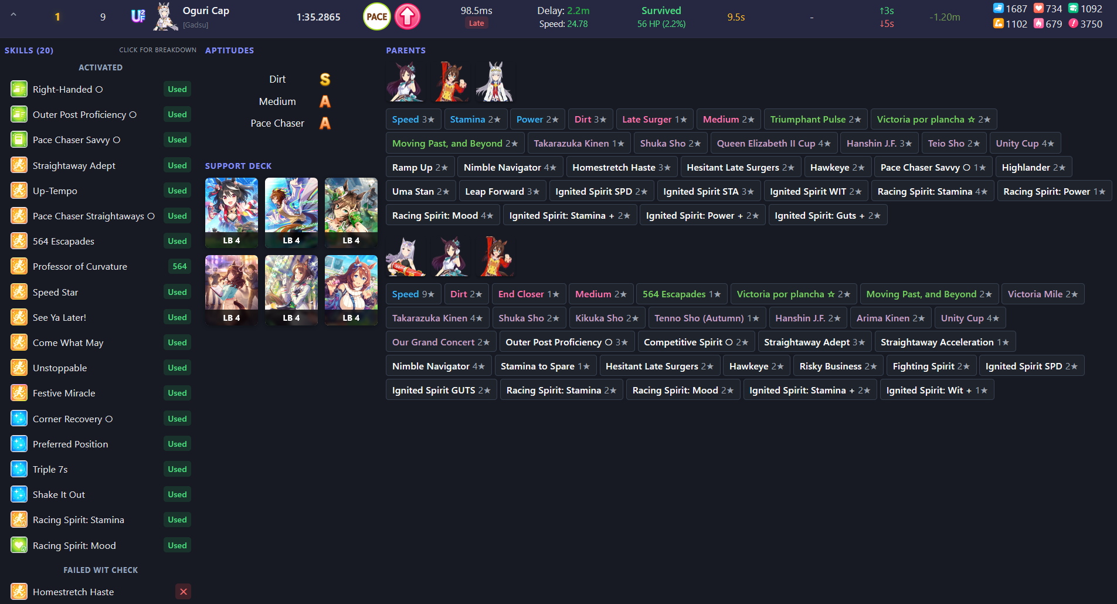The height and width of the screenshot is (604, 1117).
Task: Open the top-right LB 4 support card
Action: point(351,213)
